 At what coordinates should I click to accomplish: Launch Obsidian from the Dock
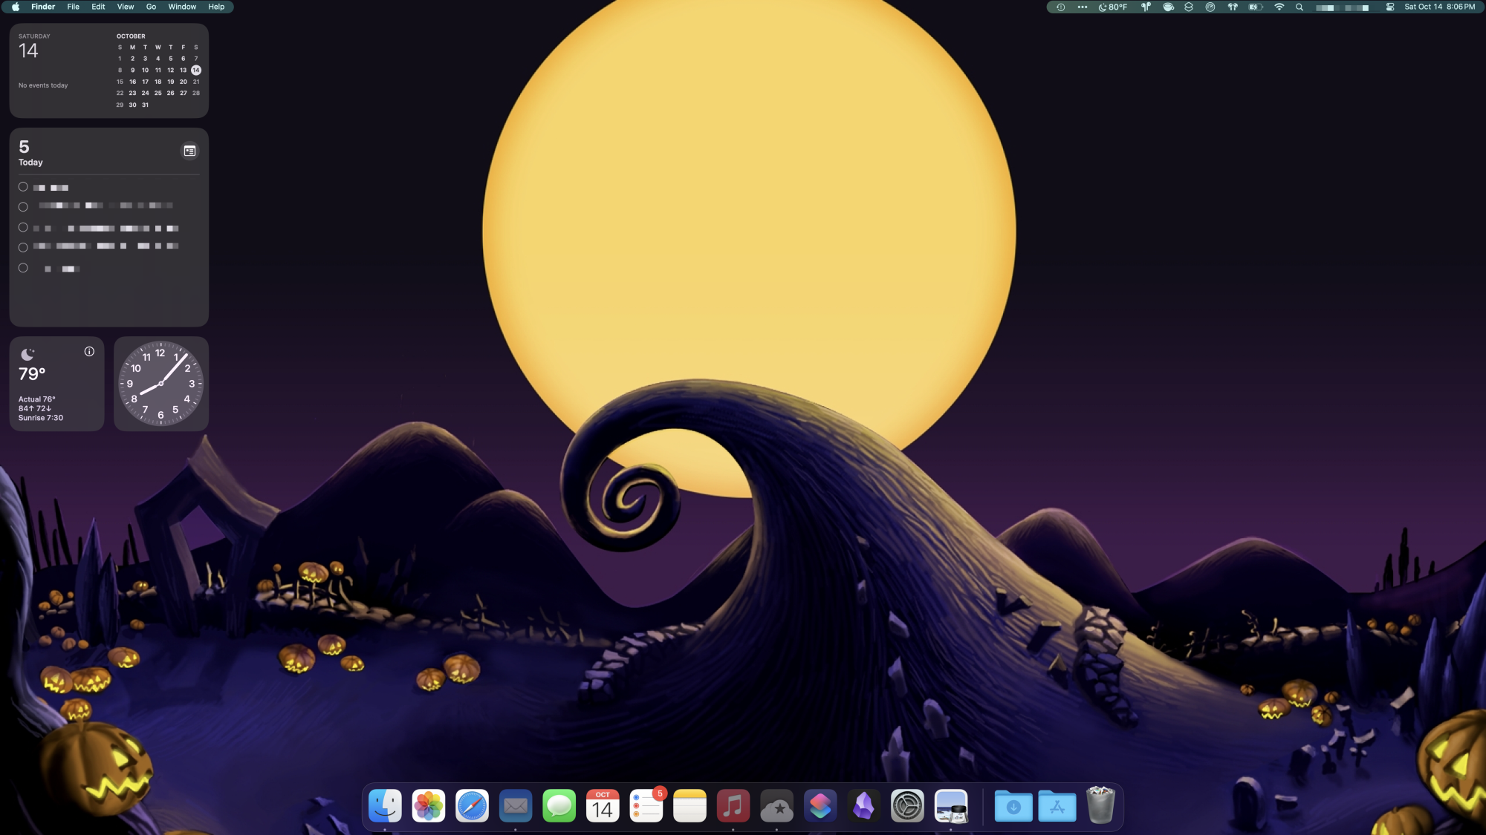pyautogui.click(x=863, y=805)
